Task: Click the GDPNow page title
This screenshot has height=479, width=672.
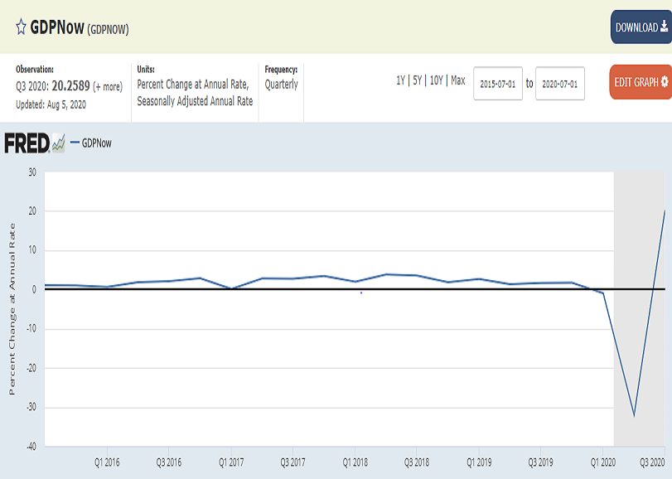Action: (57, 27)
